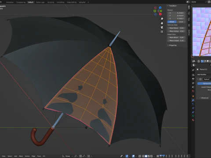Open the Material properties red sphere tab
The height and width of the screenshot is (158, 211).
click(193, 120)
